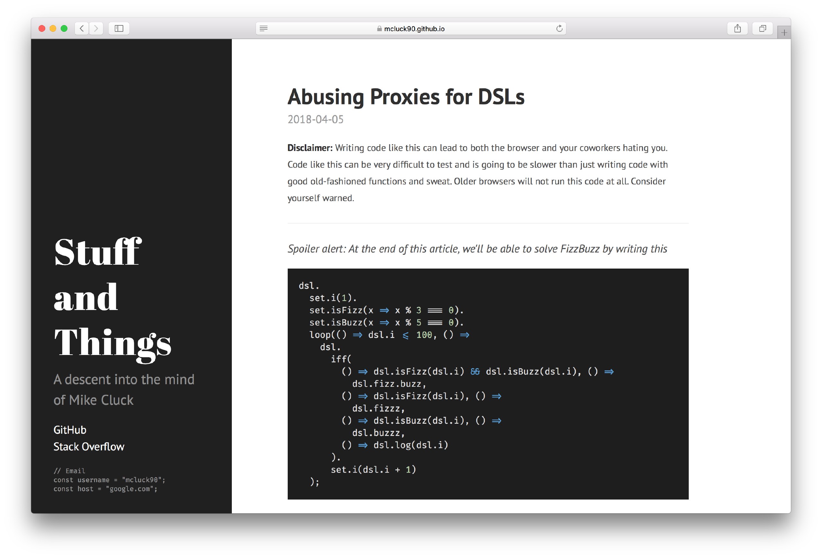Open Reader view icon in address bar
Viewport: 822px width, 558px height.
coord(264,28)
